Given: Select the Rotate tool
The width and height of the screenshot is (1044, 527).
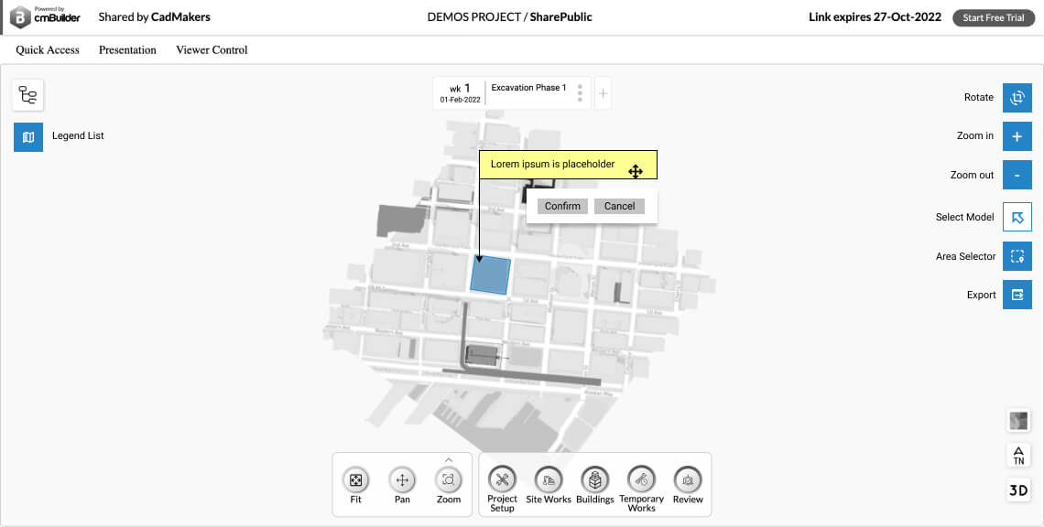Looking at the screenshot, I should pyautogui.click(x=1017, y=97).
